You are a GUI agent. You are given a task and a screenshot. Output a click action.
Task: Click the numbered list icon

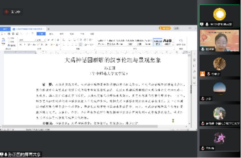click(70, 40)
